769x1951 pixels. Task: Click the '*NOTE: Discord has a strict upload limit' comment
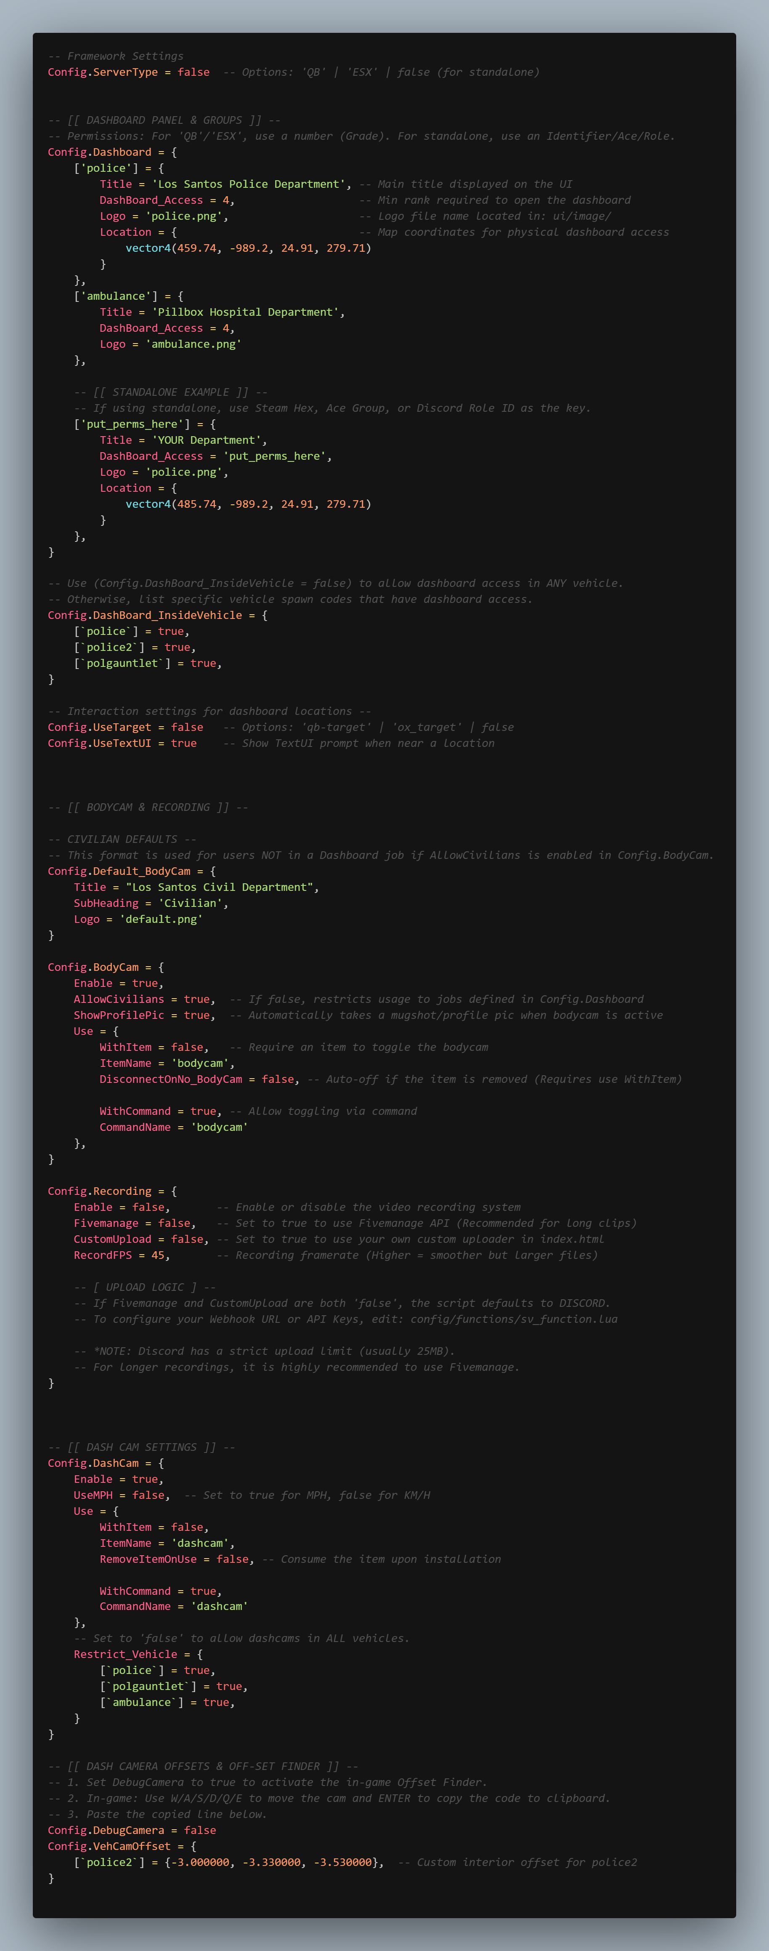point(264,1351)
